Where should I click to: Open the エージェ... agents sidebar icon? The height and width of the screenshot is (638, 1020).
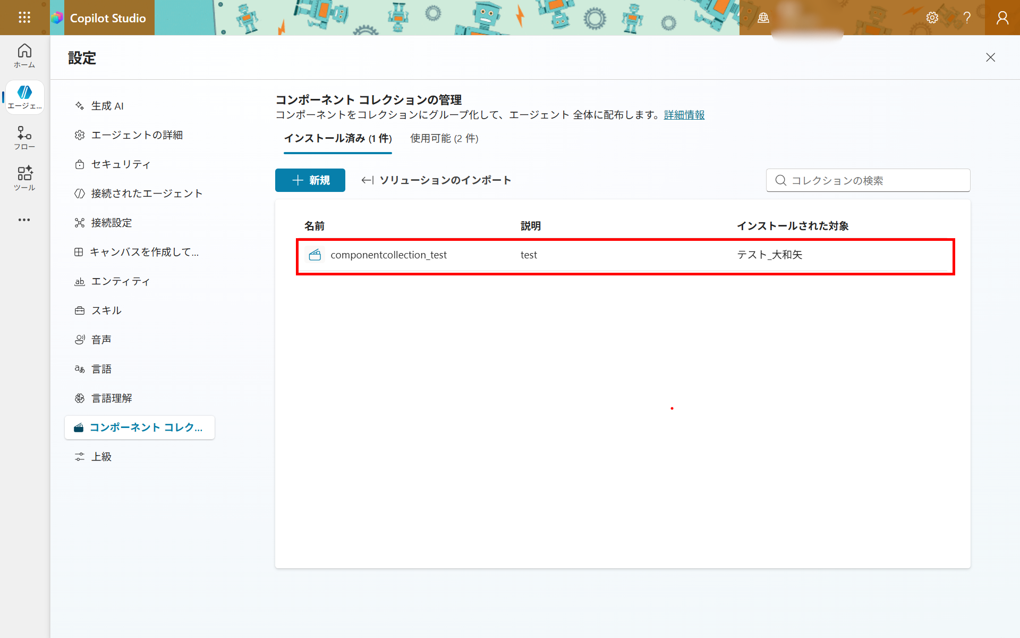click(24, 97)
